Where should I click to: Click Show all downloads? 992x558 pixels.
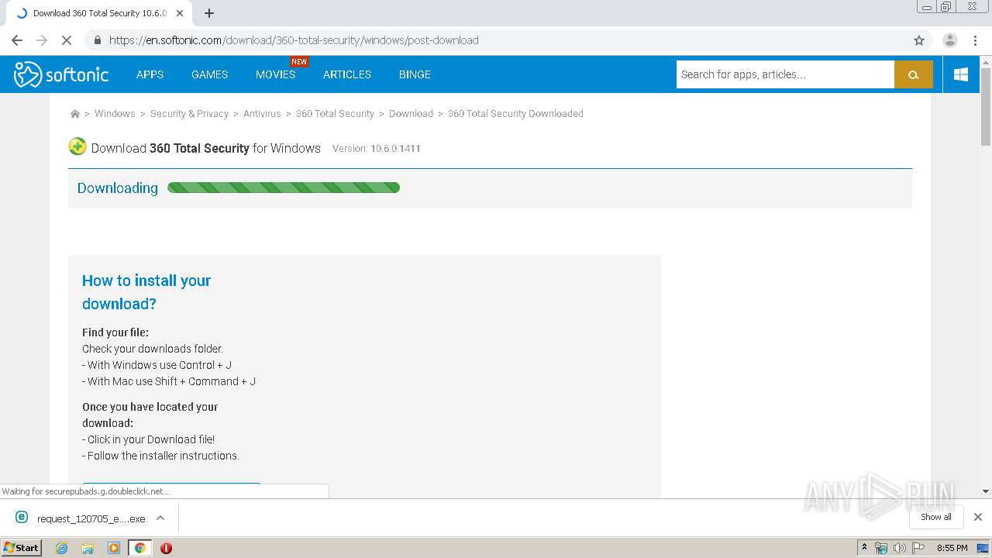(x=936, y=517)
